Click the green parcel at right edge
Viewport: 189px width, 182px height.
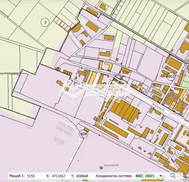tap(185, 83)
